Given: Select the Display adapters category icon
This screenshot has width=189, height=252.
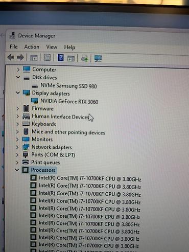Looking at the screenshot, I should coord(26,93).
